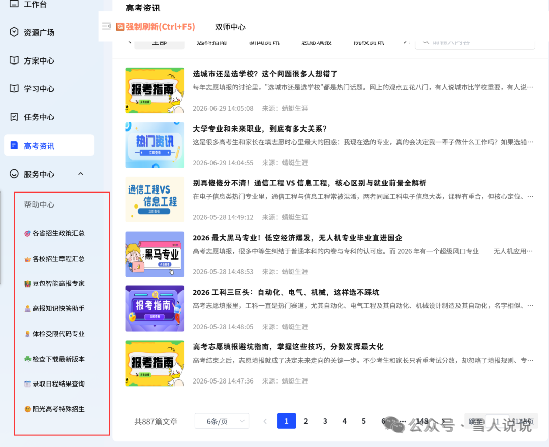Screen dimensions: 549x447
Task: Click the icon beside 体检受限代码专业
Action: (x=27, y=334)
